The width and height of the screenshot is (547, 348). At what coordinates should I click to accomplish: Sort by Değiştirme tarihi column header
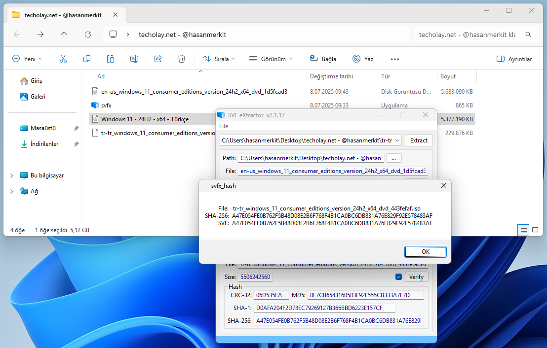pos(331,76)
